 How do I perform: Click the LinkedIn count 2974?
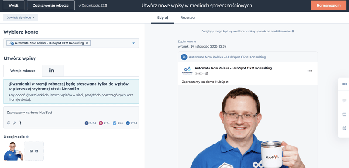coord(133,123)
